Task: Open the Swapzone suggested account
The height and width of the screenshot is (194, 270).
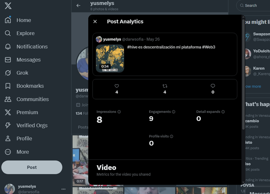Action: [x=257, y=37]
